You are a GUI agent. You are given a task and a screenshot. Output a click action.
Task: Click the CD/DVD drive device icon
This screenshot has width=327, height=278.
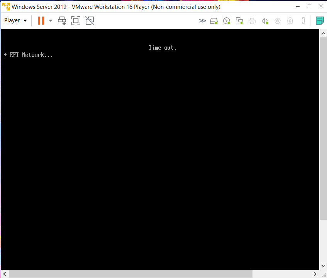tap(227, 21)
